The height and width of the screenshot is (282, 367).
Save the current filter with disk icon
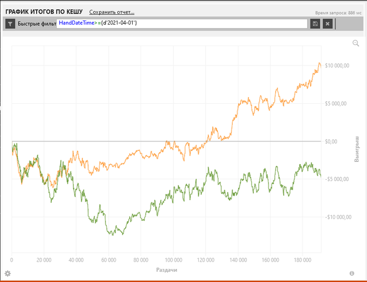point(315,24)
